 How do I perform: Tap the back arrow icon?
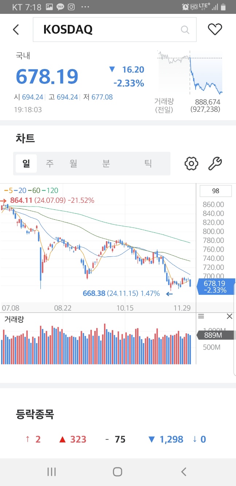(16, 30)
